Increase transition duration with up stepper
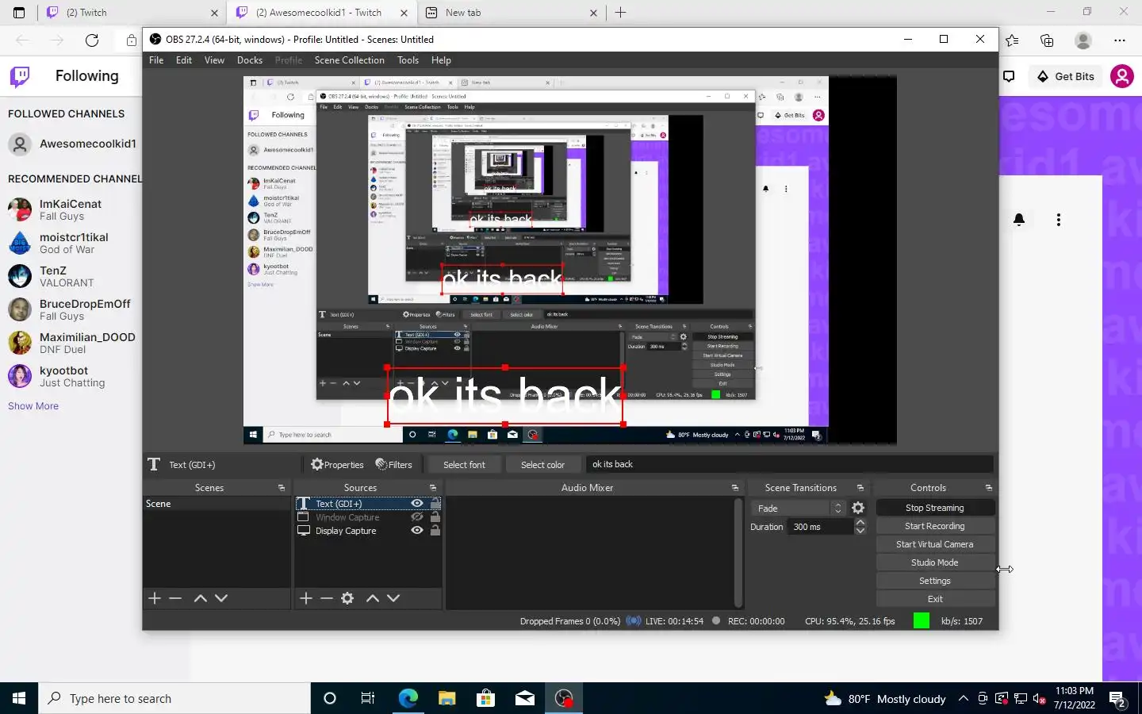The width and height of the screenshot is (1142, 714). [x=860, y=523]
